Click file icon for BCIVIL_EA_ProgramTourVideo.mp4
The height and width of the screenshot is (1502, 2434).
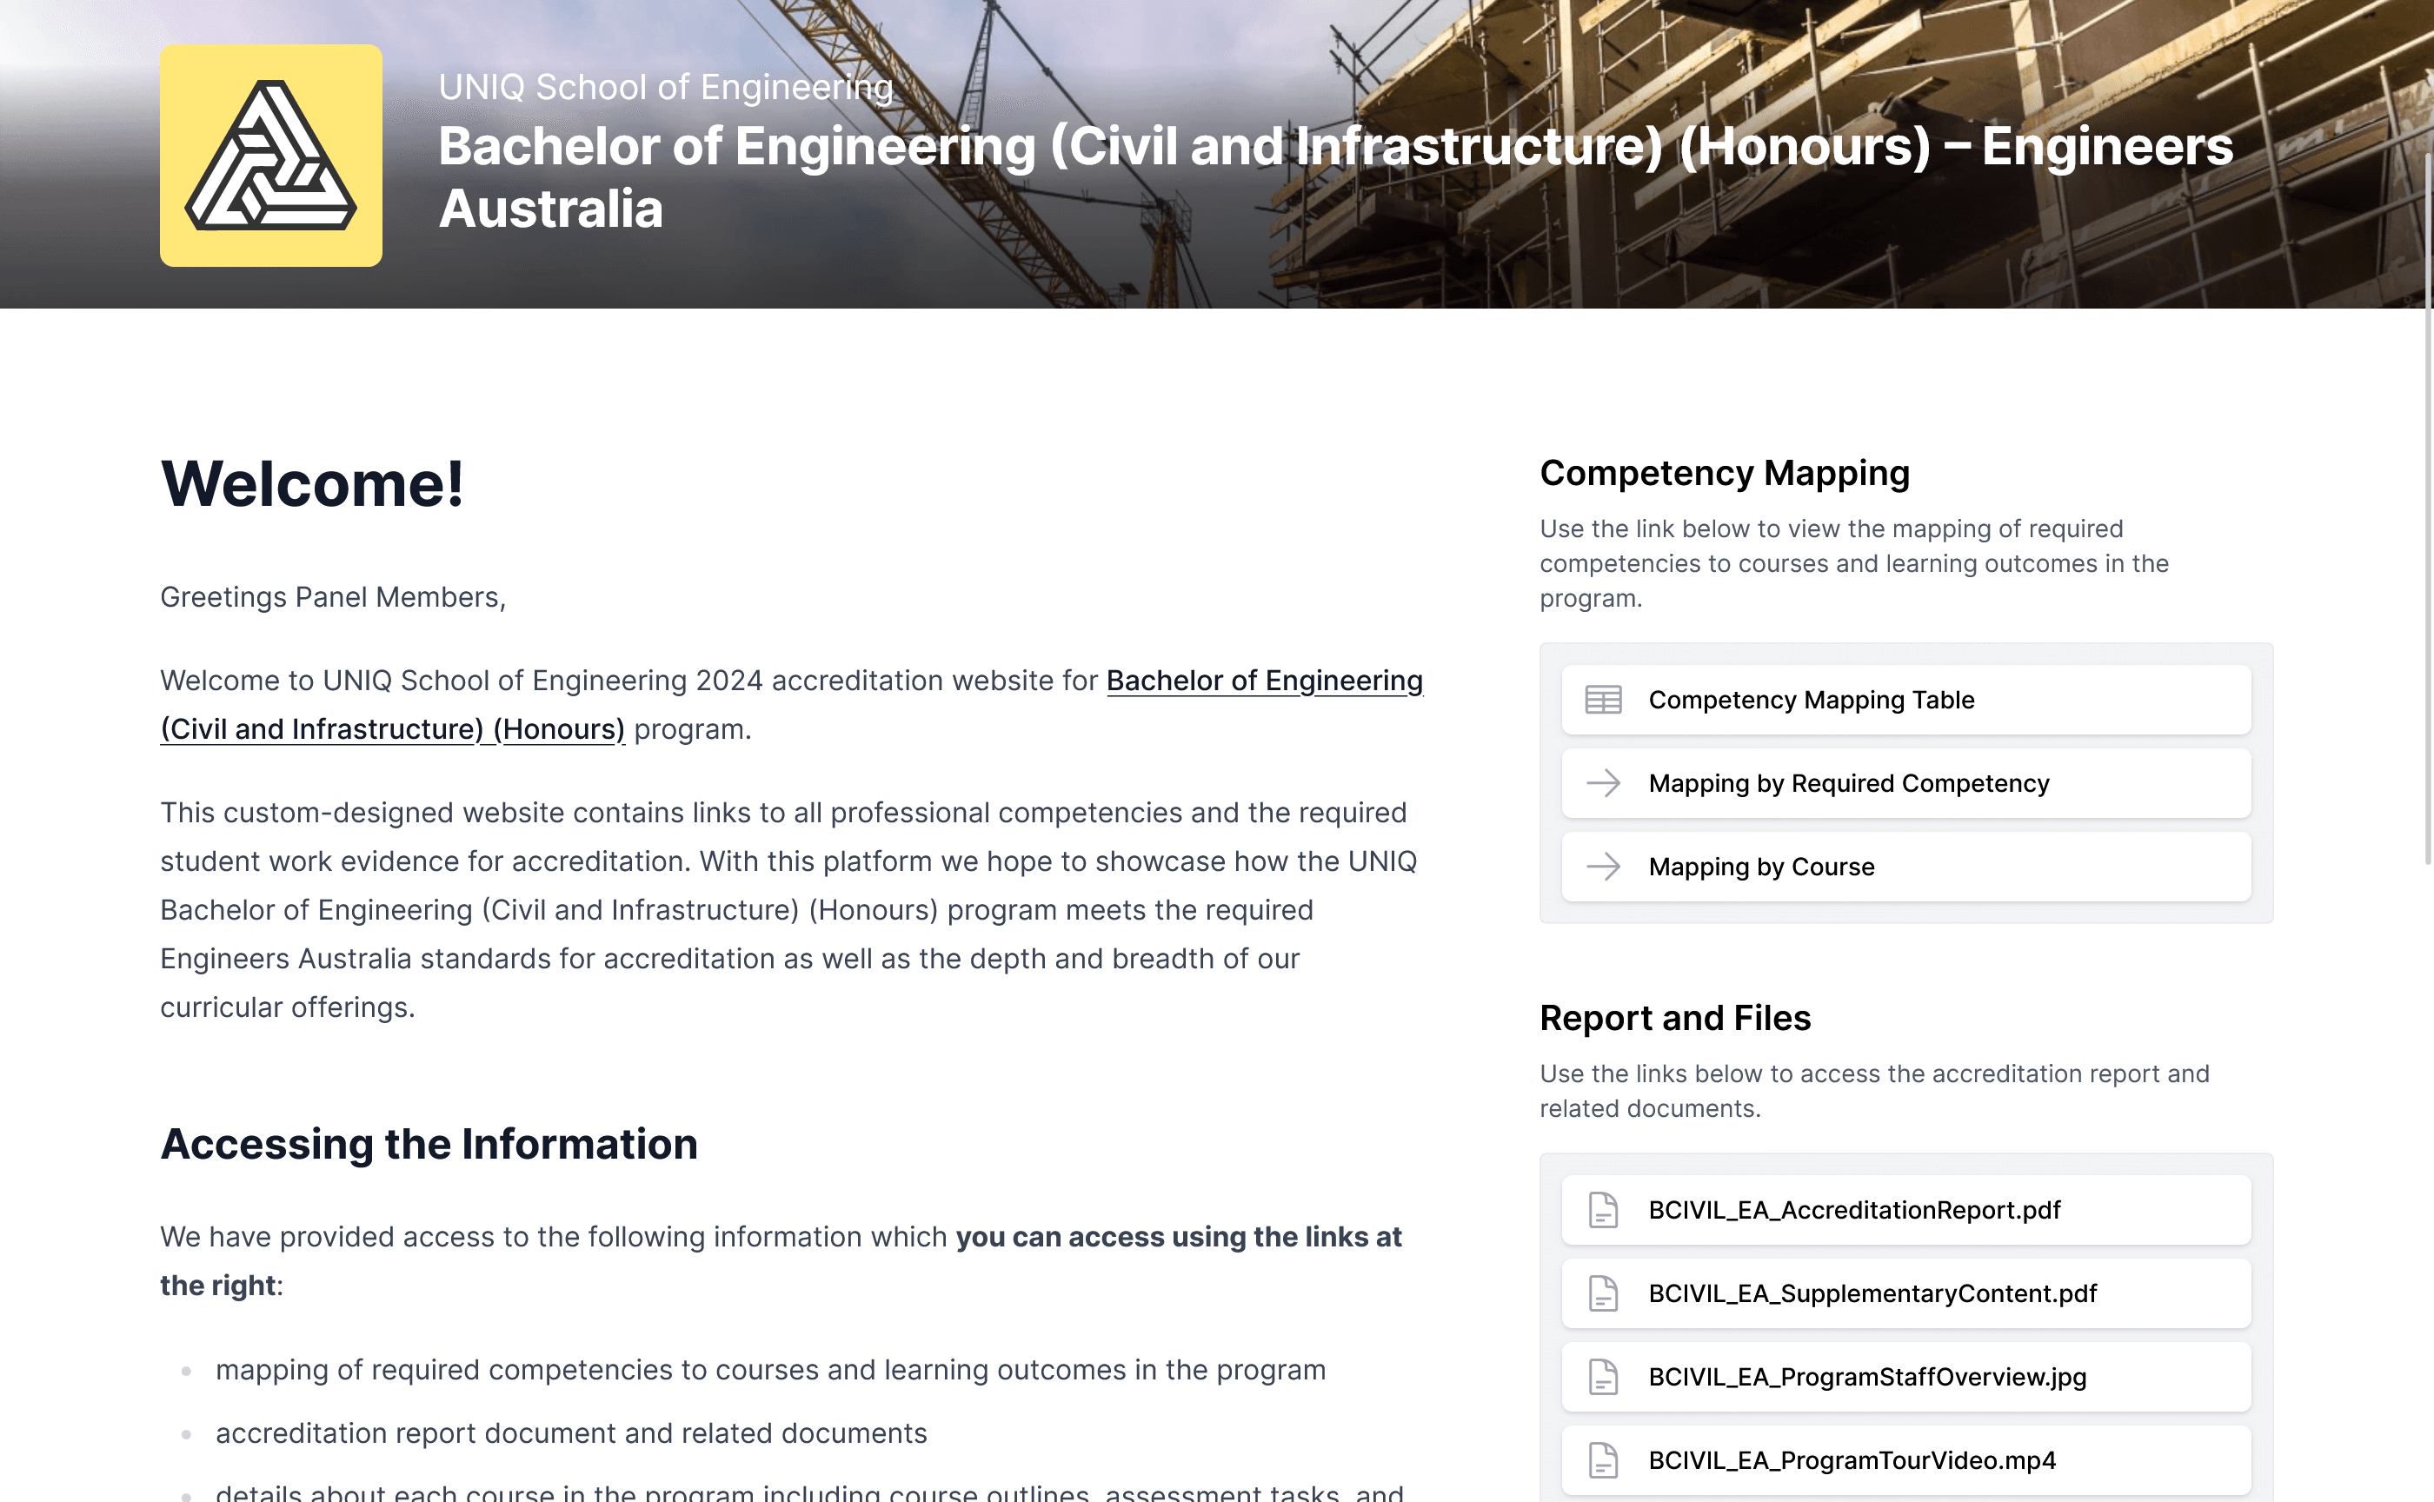[x=1602, y=1460]
